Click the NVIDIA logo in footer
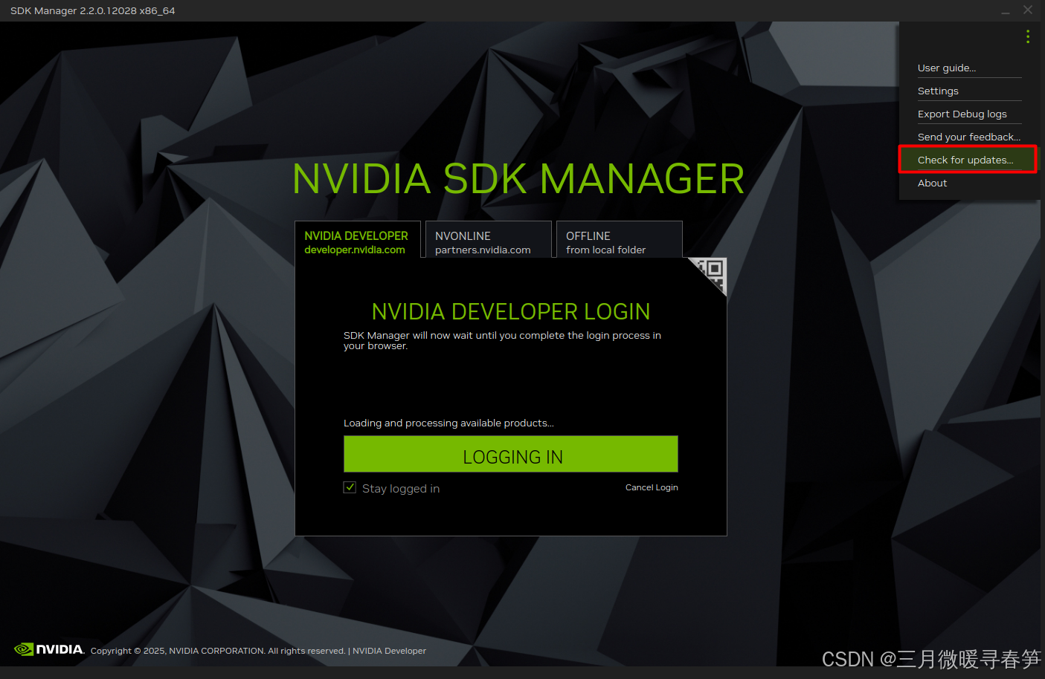 49,649
